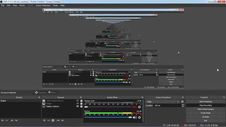Click the CPU usage status text

209,125
